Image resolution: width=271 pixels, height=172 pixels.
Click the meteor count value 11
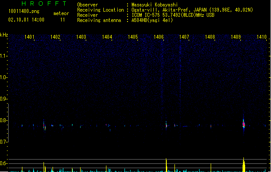tap(62, 20)
